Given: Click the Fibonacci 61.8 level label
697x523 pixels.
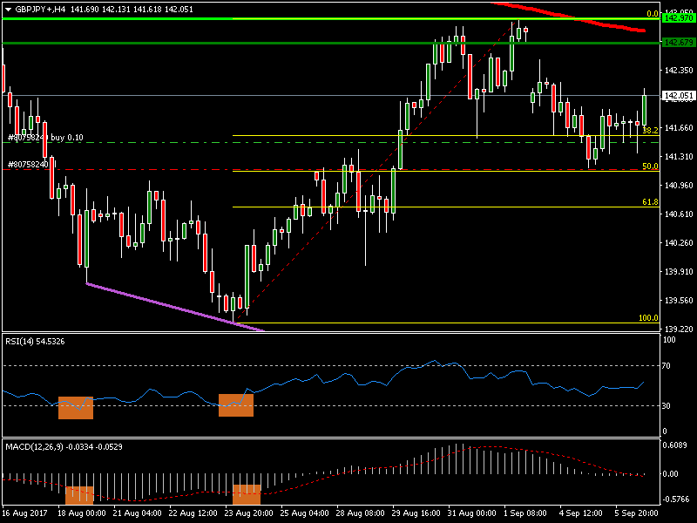Looking at the screenshot, I should tap(650, 201).
